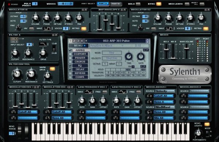The image size is (219, 142).
Task: Click the LFO 1 Rate knob
Action: click(x=82, y=101)
